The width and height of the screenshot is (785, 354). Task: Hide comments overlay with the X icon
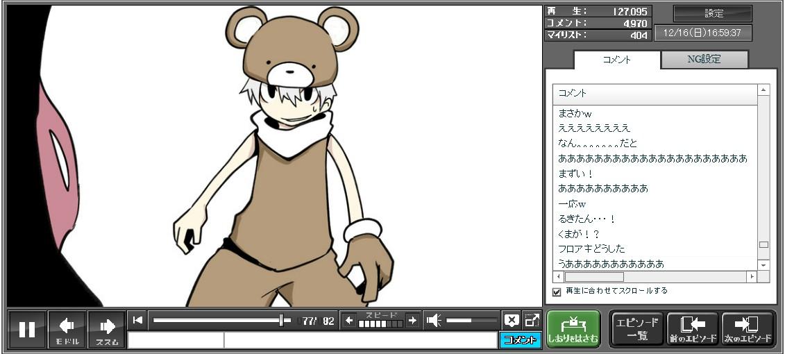(x=512, y=320)
